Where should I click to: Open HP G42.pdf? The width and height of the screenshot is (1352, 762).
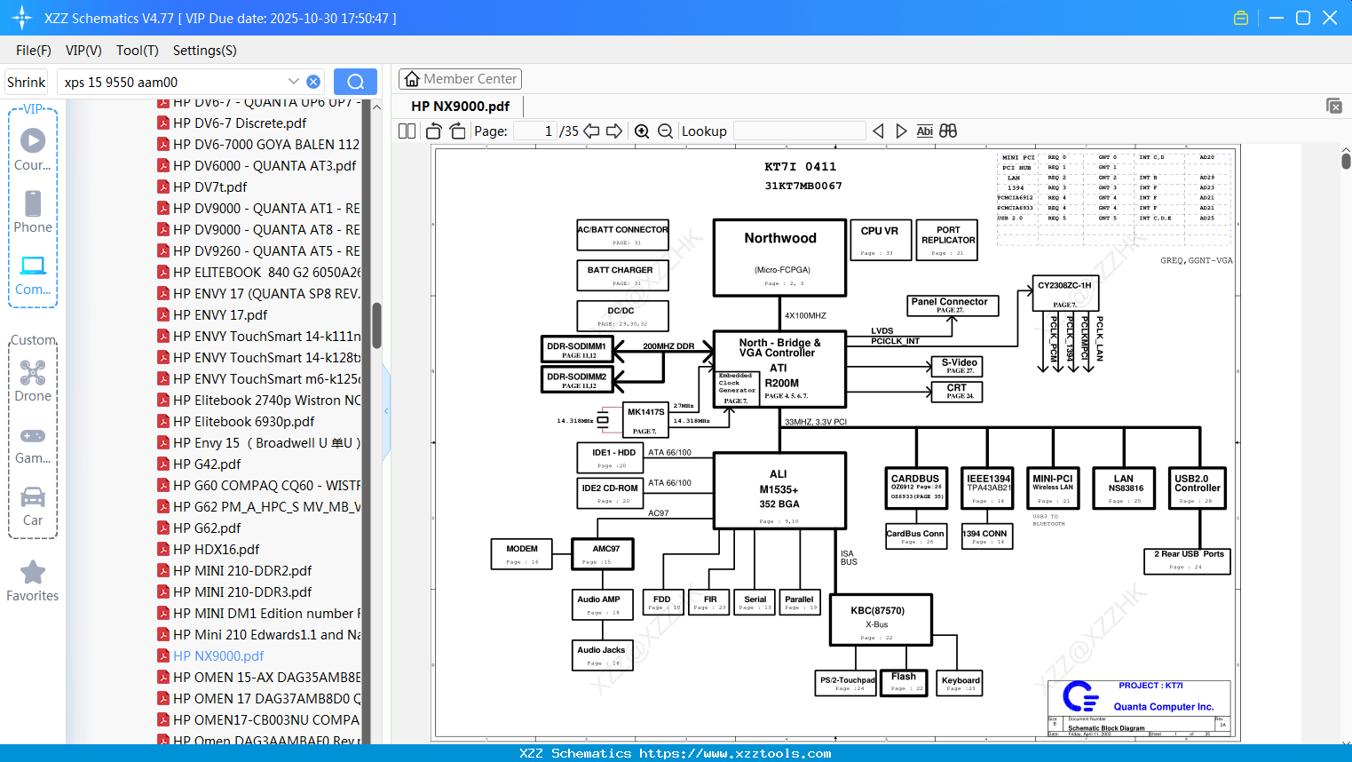[207, 464]
